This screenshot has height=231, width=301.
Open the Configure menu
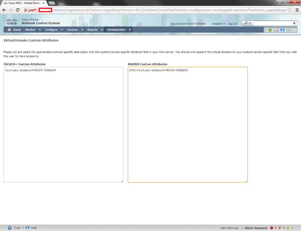pyautogui.click(x=51, y=30)
